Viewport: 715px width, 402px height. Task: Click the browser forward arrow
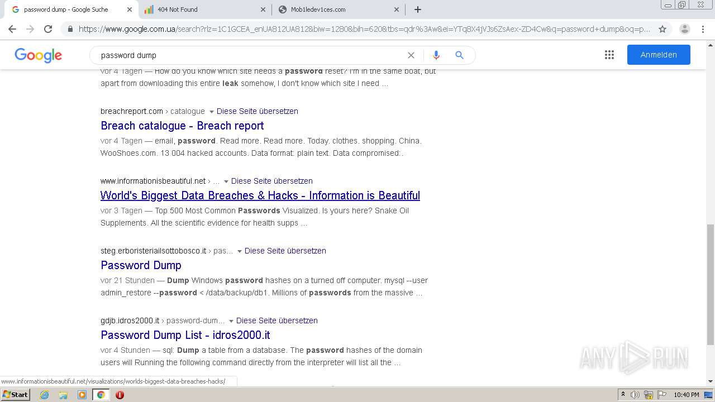pyautogui.click(x=30, y=29)
